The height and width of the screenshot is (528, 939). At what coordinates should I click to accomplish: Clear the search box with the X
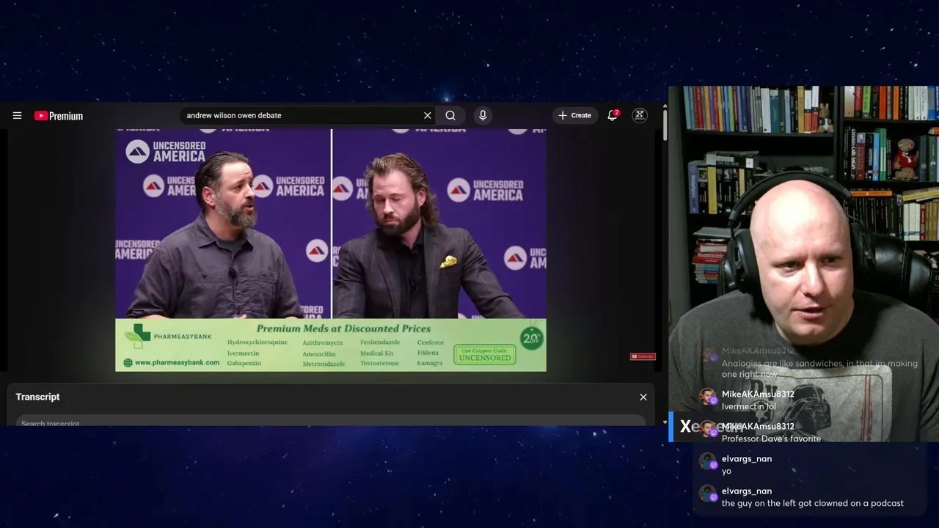[x=428, y=115]
